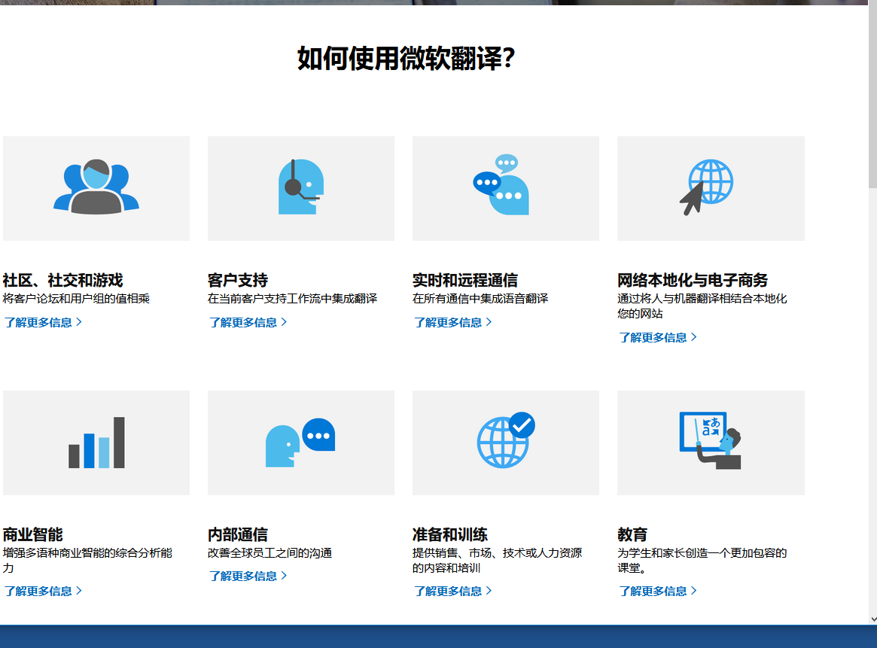Open 了解更多信息 under 社区、社交和游戏
This screenshot has width=877, height=648.
[43, 323]
